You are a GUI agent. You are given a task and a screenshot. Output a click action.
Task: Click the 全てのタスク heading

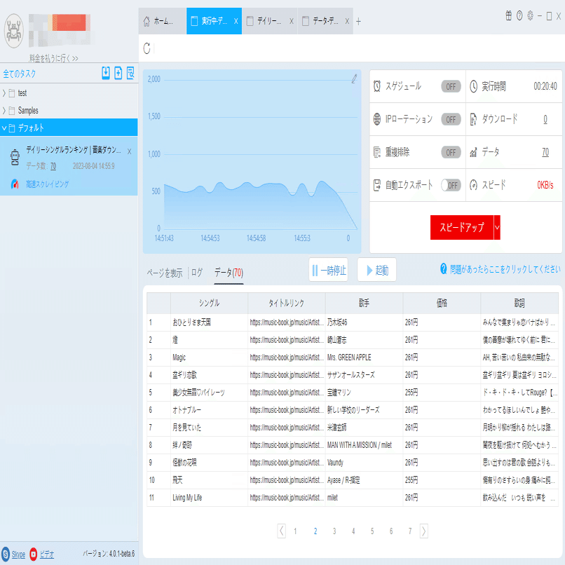(x=20, y=74)
